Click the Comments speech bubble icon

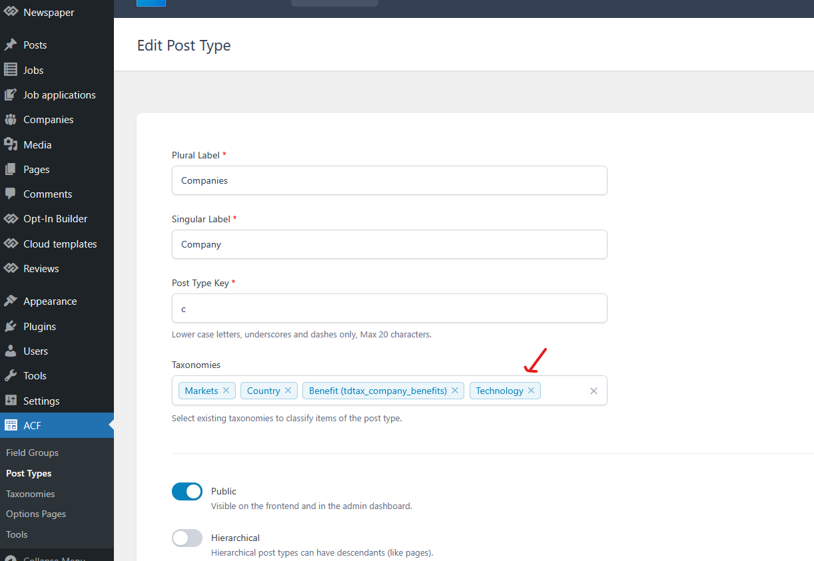click(x=11, y=194)
